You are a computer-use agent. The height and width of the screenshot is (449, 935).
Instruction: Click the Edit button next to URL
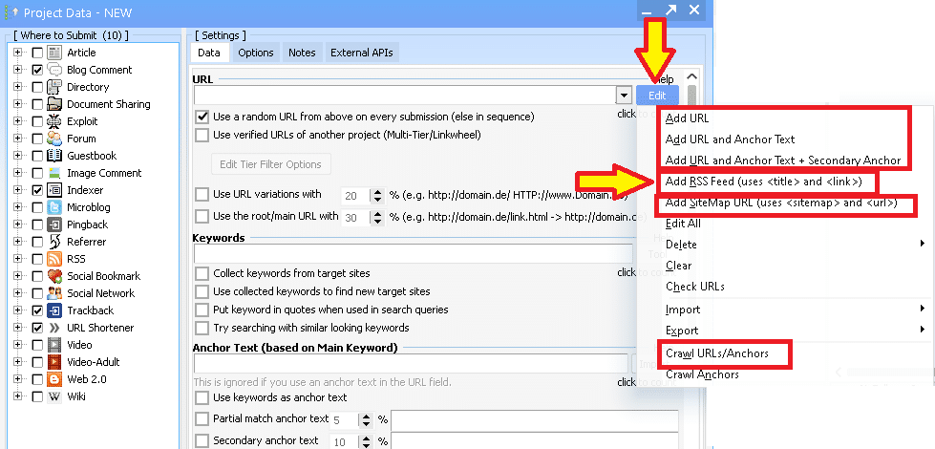[x=657, y=96]
